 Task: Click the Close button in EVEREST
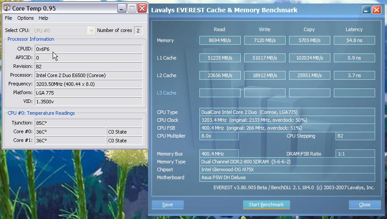[365, 205]
